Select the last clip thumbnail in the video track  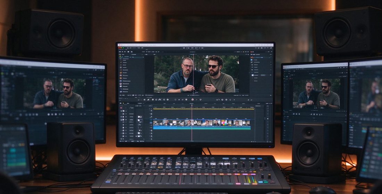[246, 123]
